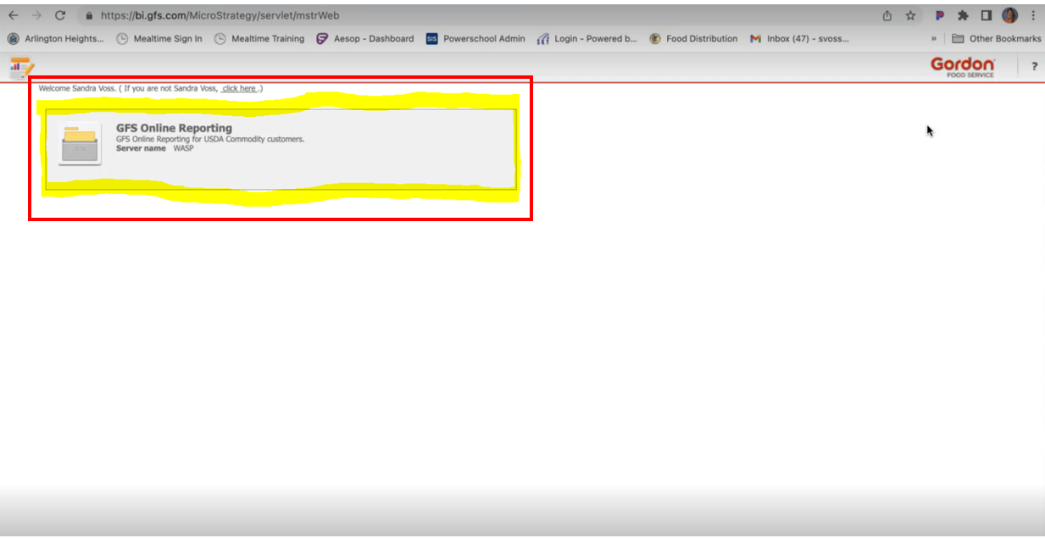The image size is (1045, 538).
Task: Open the Login - Powered b... bookmark
Action: 587,39
